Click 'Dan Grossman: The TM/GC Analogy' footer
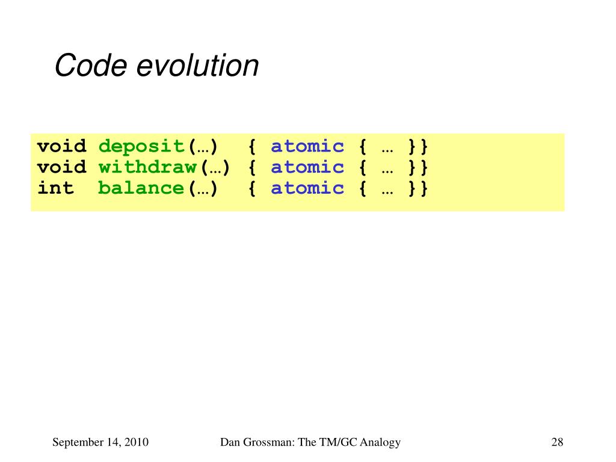 coord(310,442)
